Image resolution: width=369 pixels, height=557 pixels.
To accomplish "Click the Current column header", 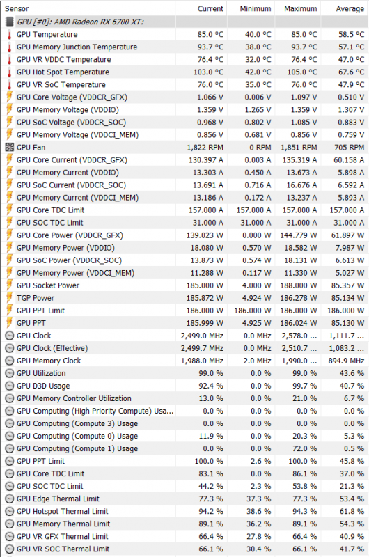I will tap(201, 9).
